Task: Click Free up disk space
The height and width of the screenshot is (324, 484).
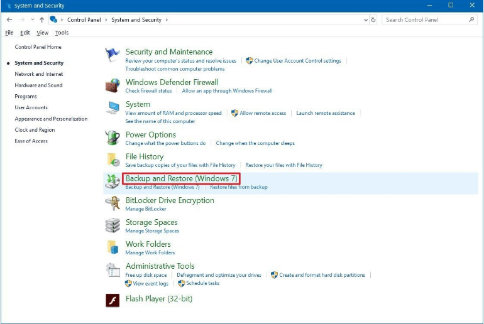Action: tap(146, 275)
